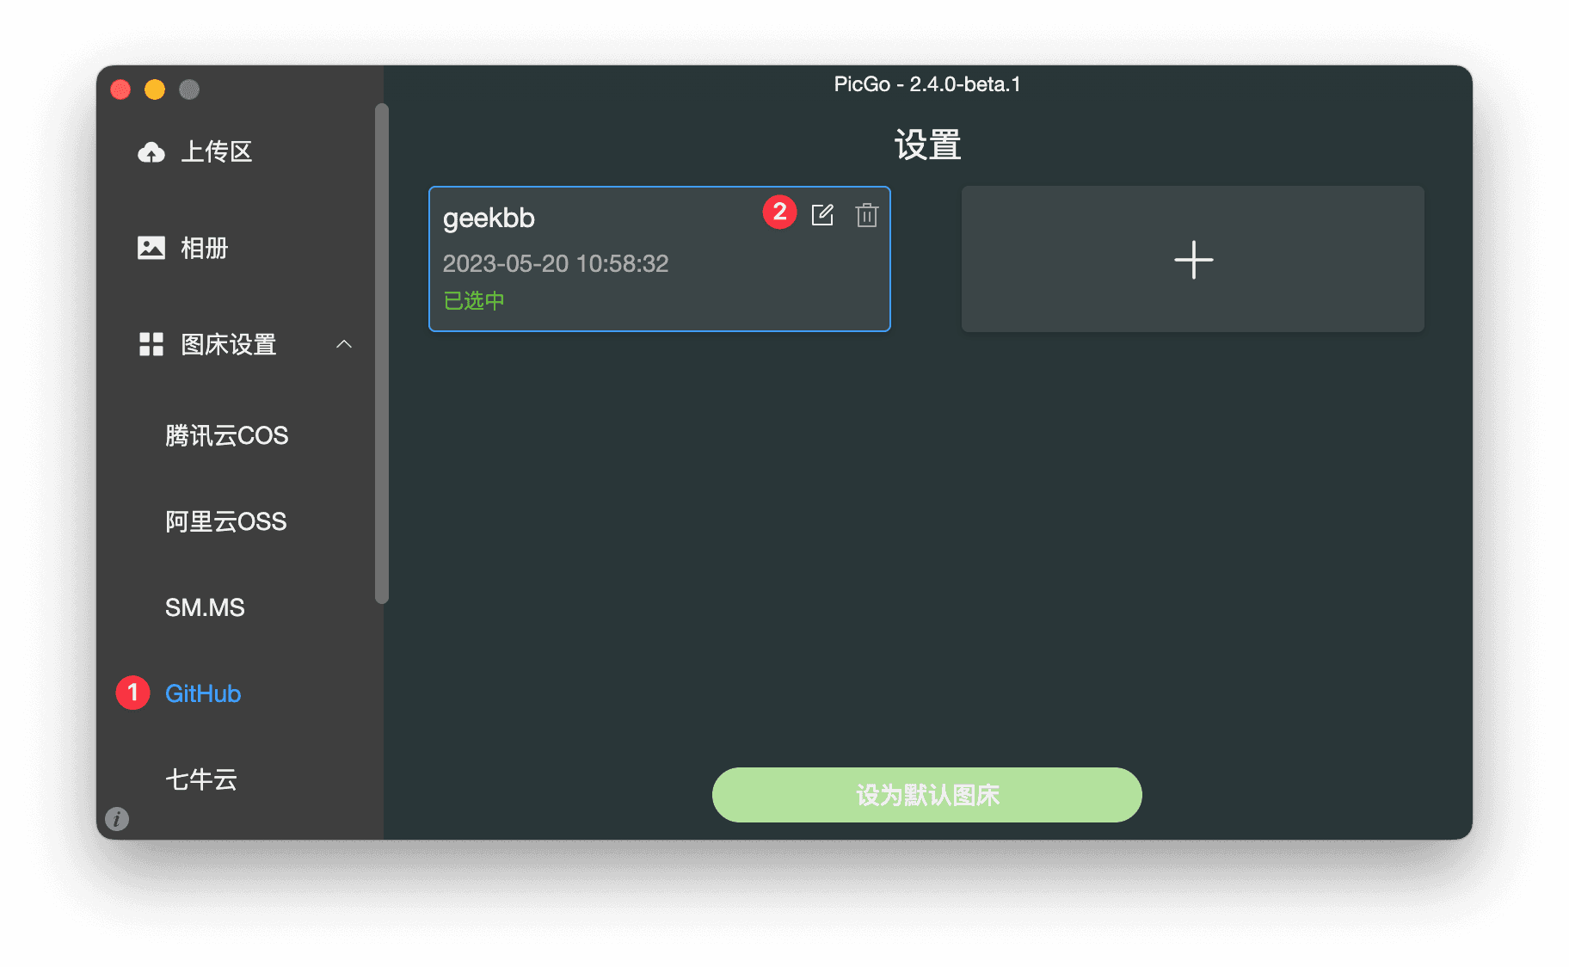The width and height of the screenshot is (1569, 967).
Task: Add a new config via the plus card
Action: (1192, 259)
